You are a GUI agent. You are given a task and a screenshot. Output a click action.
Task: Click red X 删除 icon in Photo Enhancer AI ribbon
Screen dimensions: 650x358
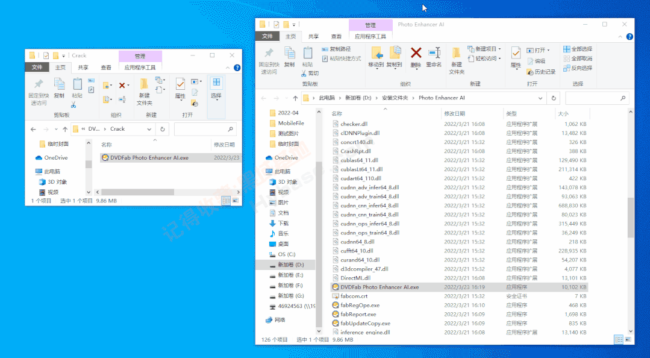pyautogui.click(x=416, y=52)
